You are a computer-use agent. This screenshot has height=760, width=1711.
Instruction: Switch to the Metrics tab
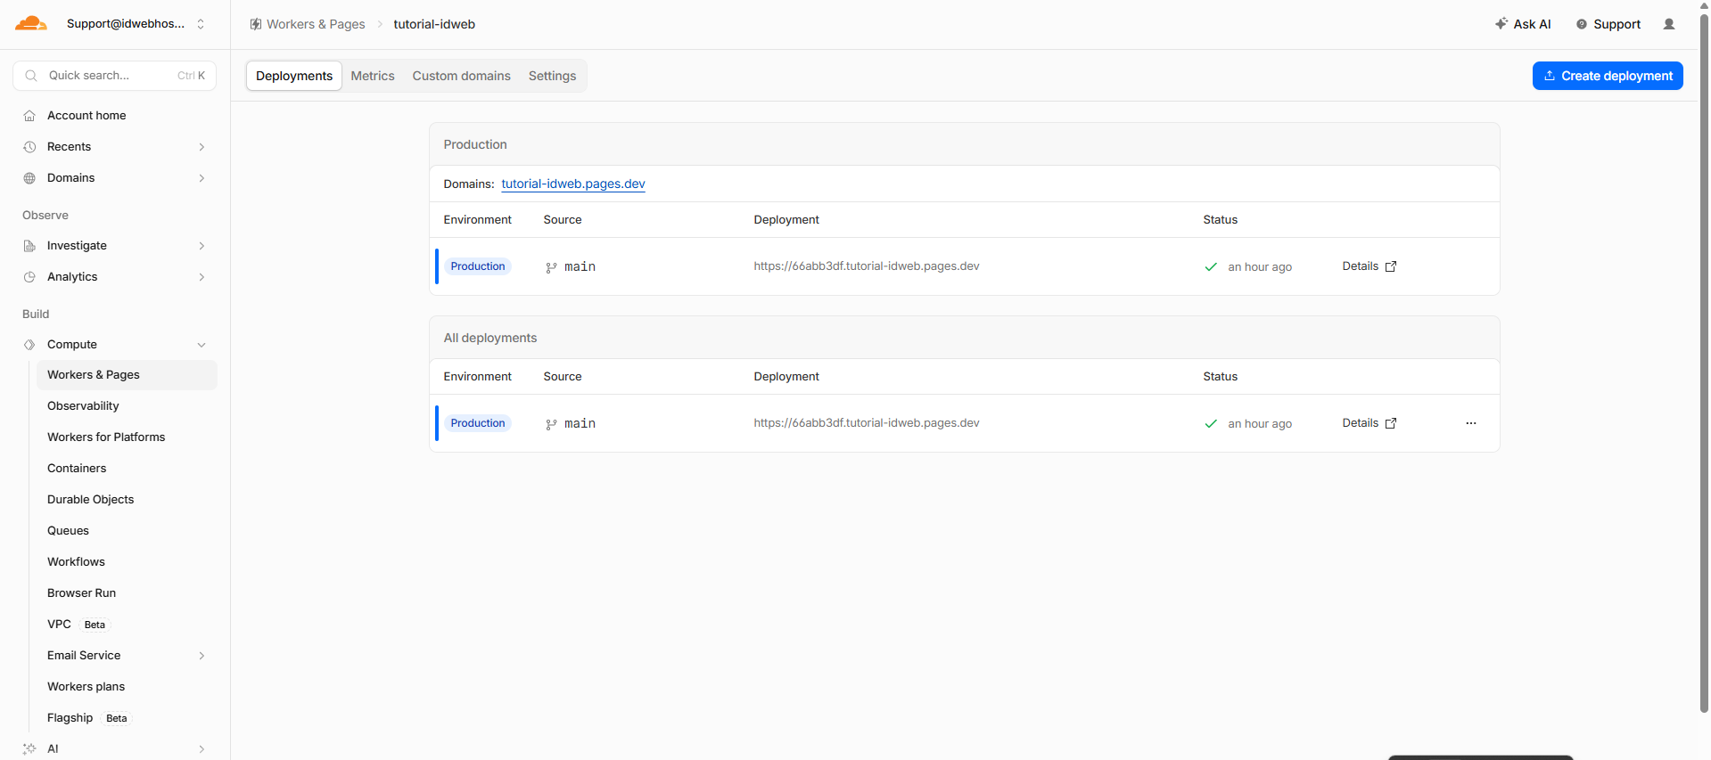pos(373,76)
